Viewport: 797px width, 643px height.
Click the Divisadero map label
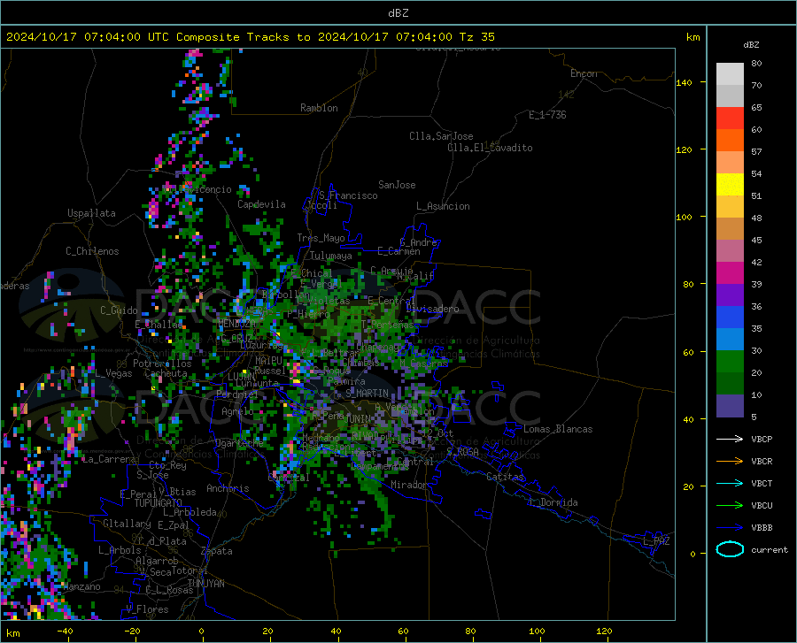(x=432, y=309)
